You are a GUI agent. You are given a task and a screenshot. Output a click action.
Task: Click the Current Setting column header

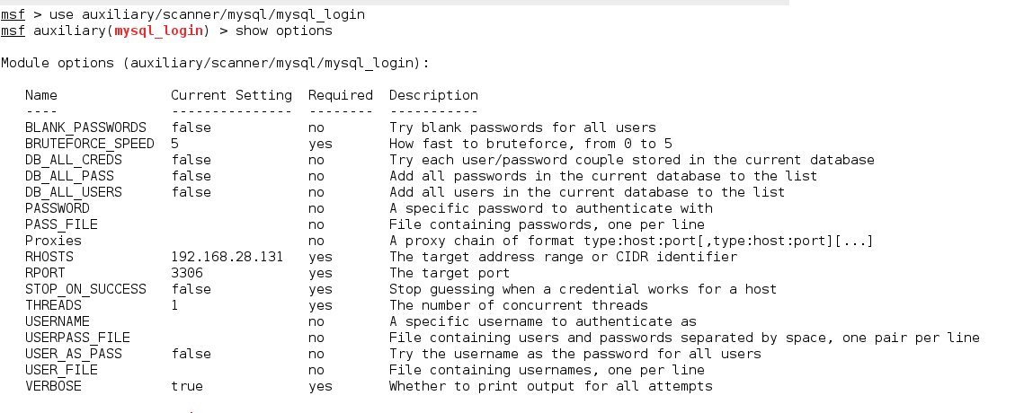click(231, 95)
